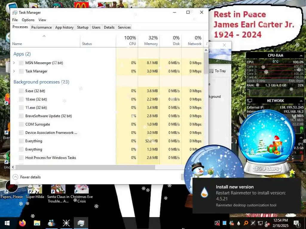Click the Rainmeter droplet tray icon

tap(239, 223)
